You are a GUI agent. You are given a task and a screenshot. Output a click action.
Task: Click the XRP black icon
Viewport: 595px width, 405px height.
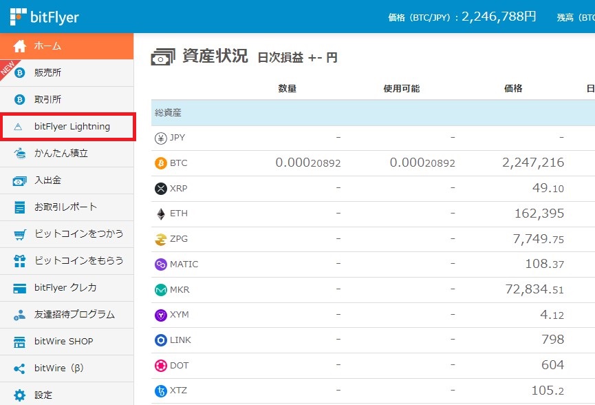(x=161, y=189)
